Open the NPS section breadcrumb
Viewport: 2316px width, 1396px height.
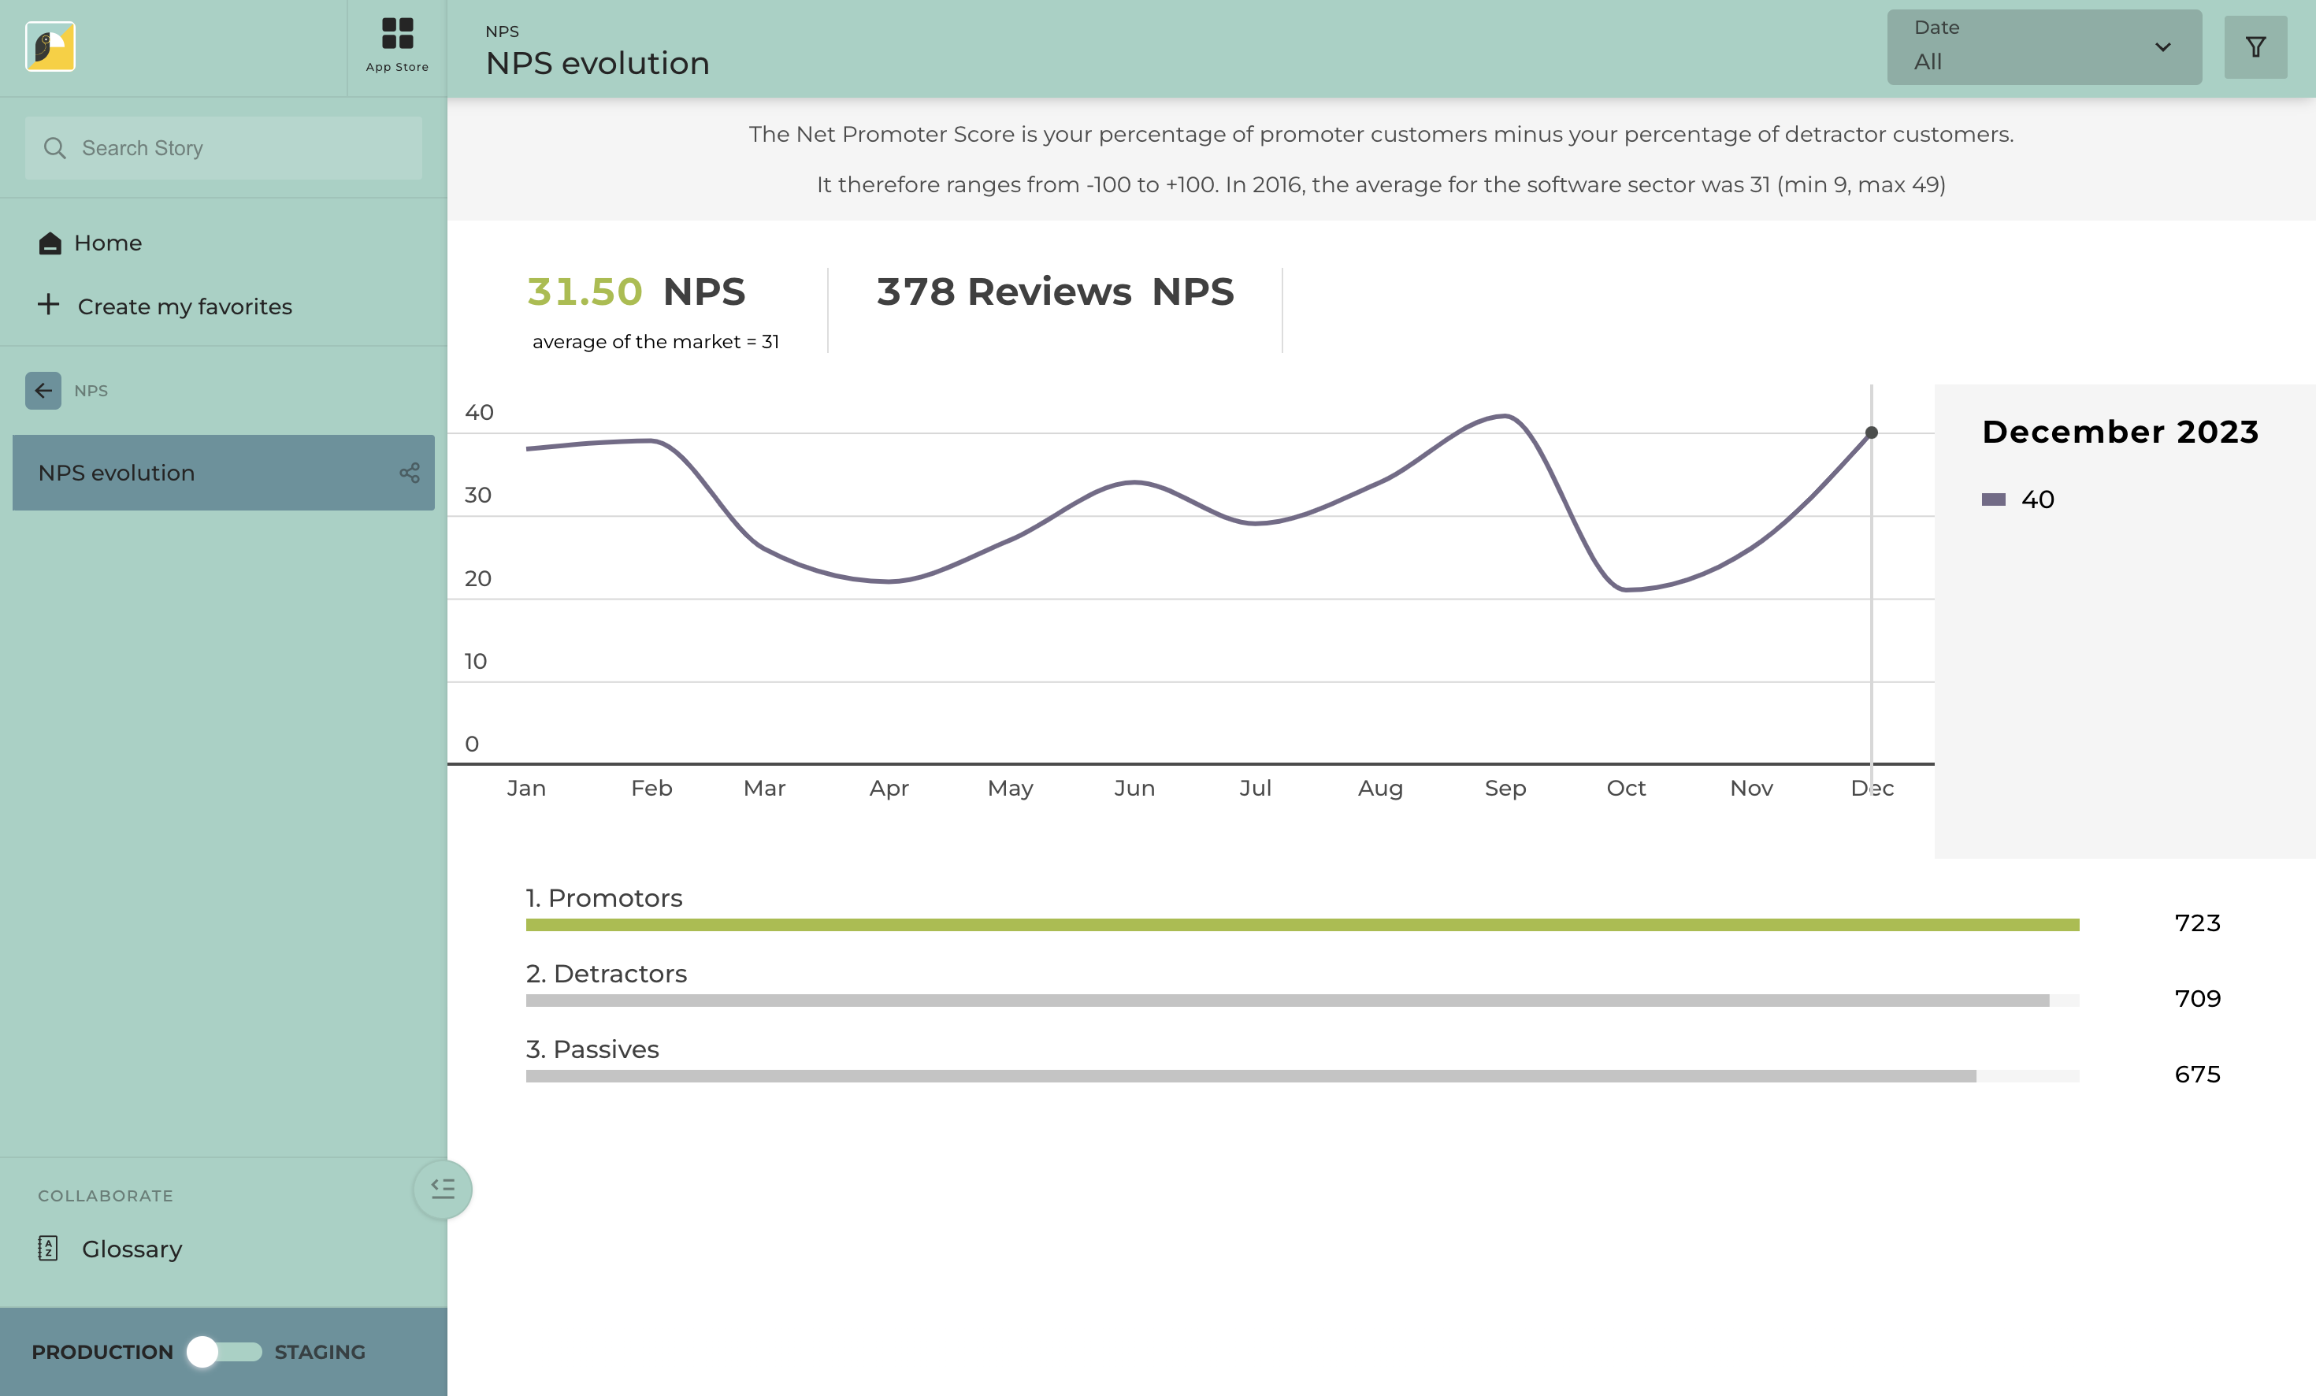pyautogui.click(x=91, y=390)
